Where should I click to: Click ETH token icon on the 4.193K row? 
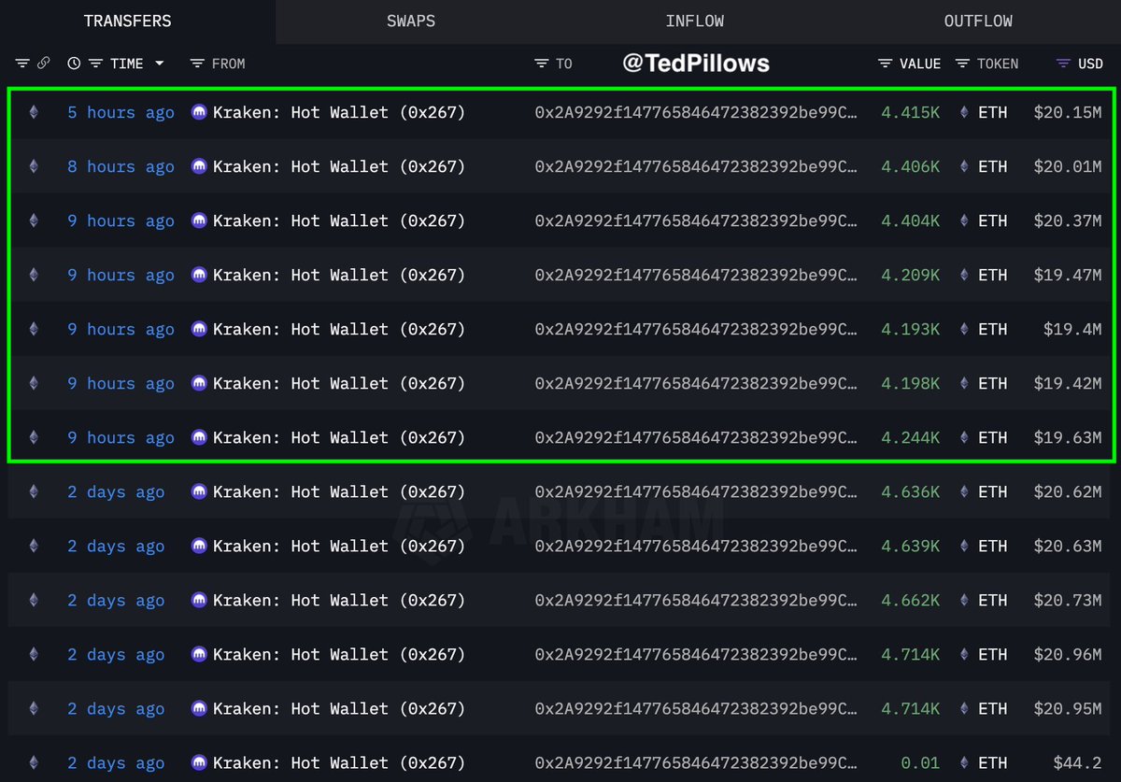coord(964,329)
